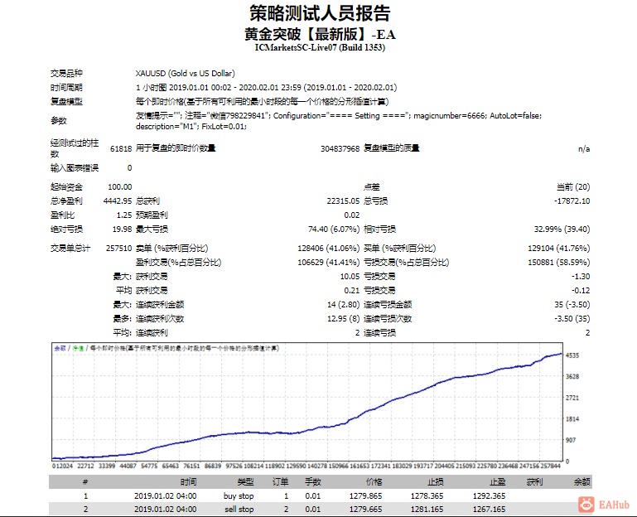Click chart y-axis label 2721
Screen dimensions: 637x517
click(572, 398)
